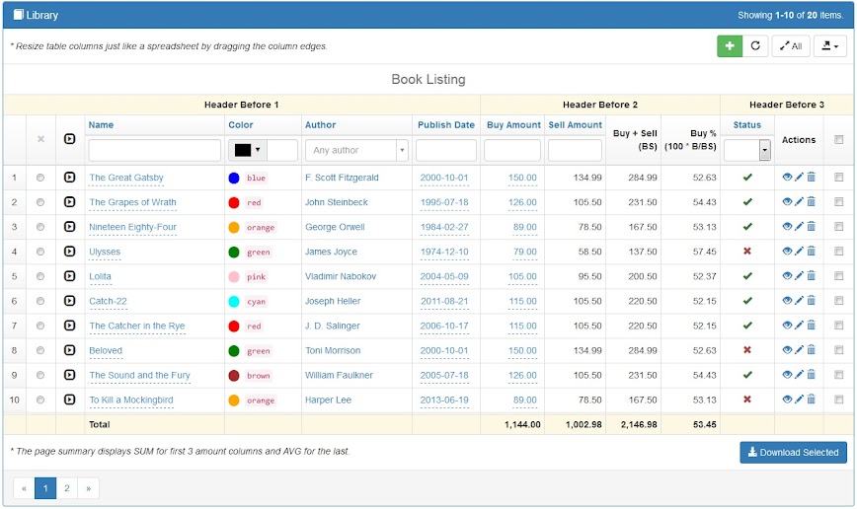Click the refresh grid icon
Viewport: 857px width, 509px height.
point(755,46)
